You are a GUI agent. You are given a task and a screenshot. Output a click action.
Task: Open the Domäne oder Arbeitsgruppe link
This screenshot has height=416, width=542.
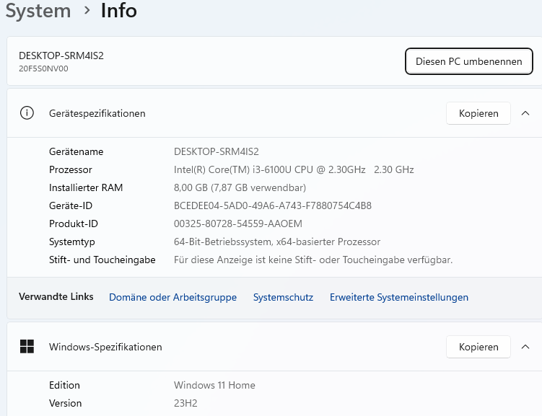[x=172, y=297]
